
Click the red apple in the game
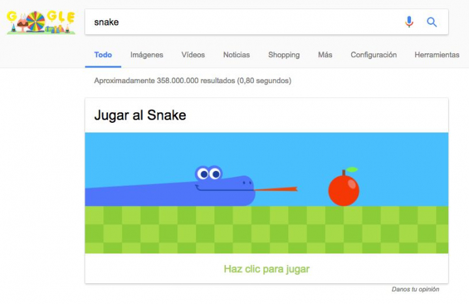coord(344,187)
